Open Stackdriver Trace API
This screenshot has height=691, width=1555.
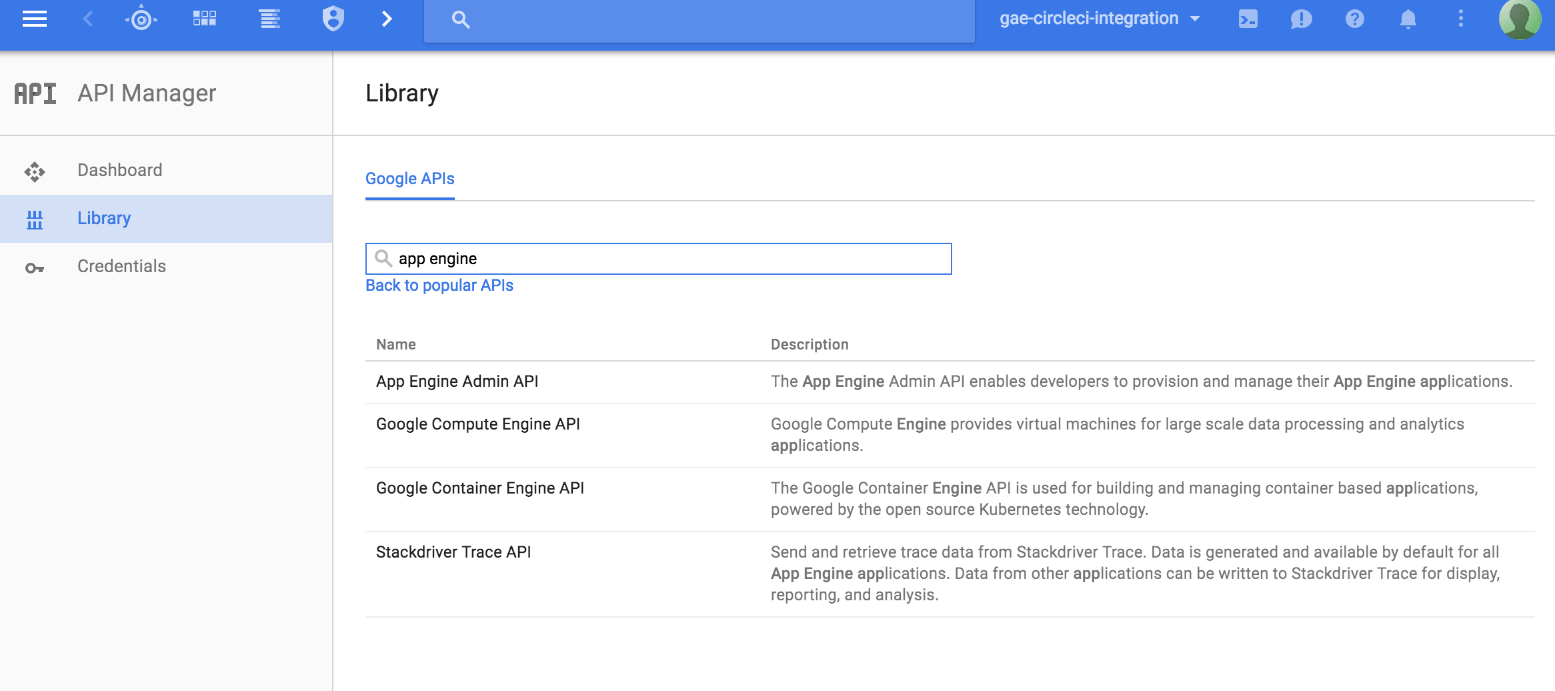click(453, 552)
